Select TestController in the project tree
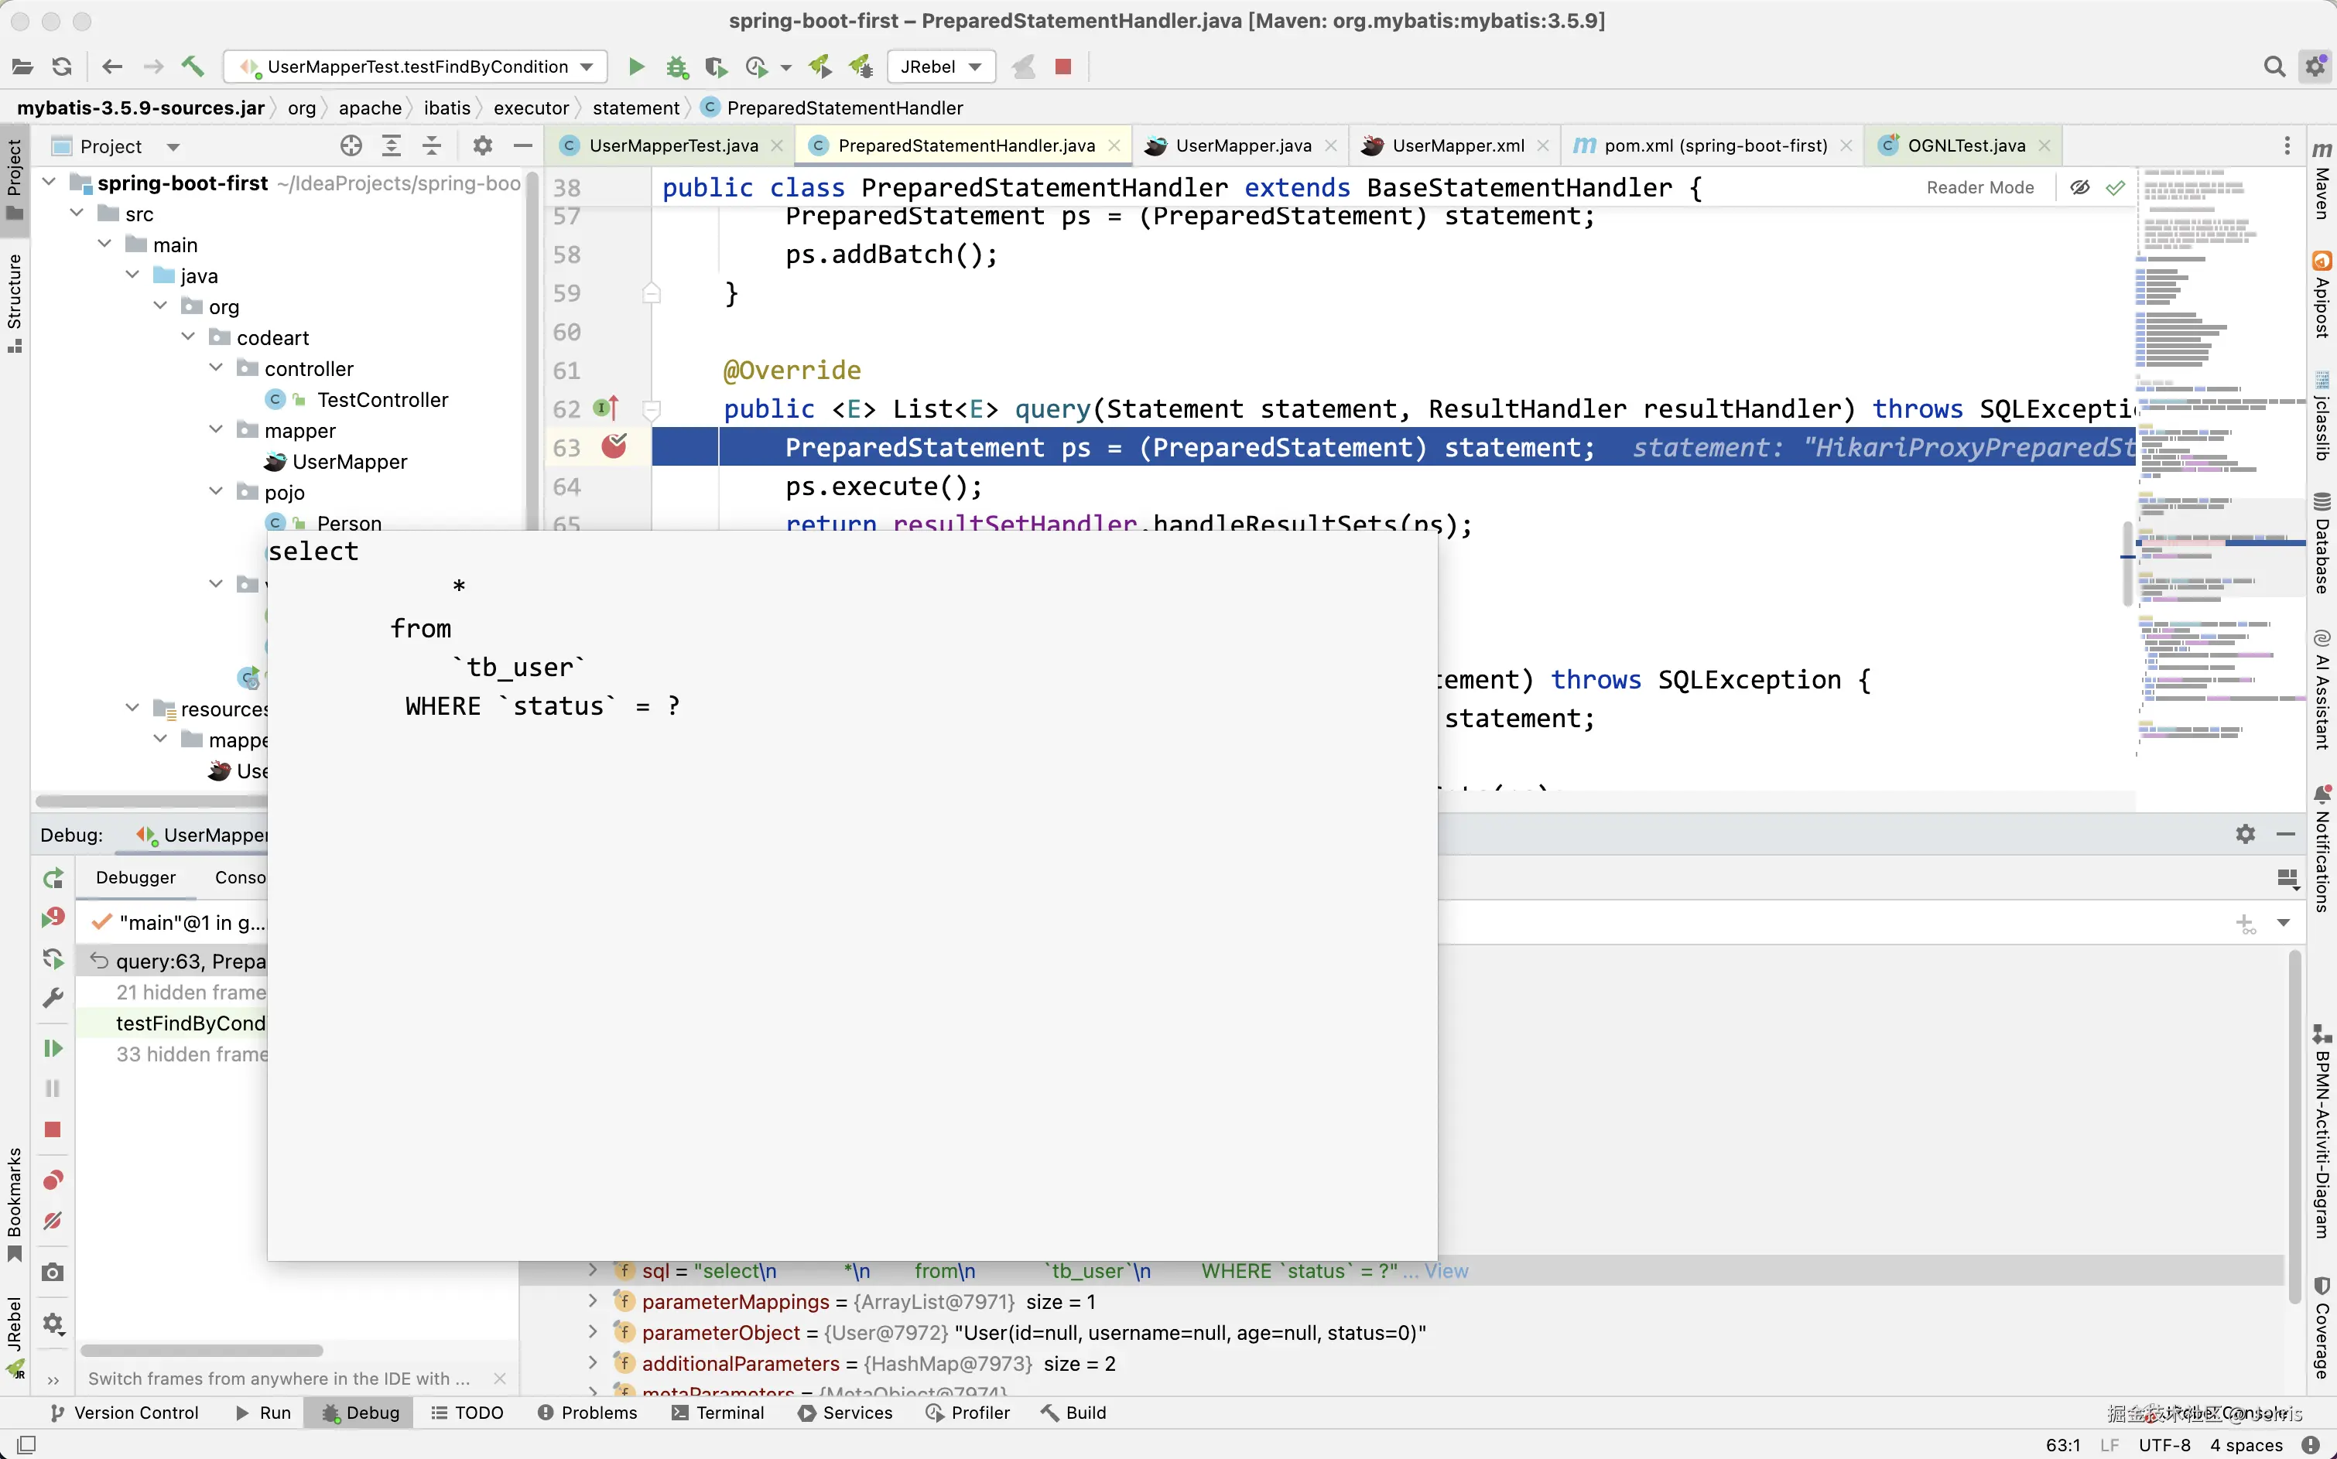This screenshot has height=1459, width=2337. pyautogui.click(x=382, y=399)
